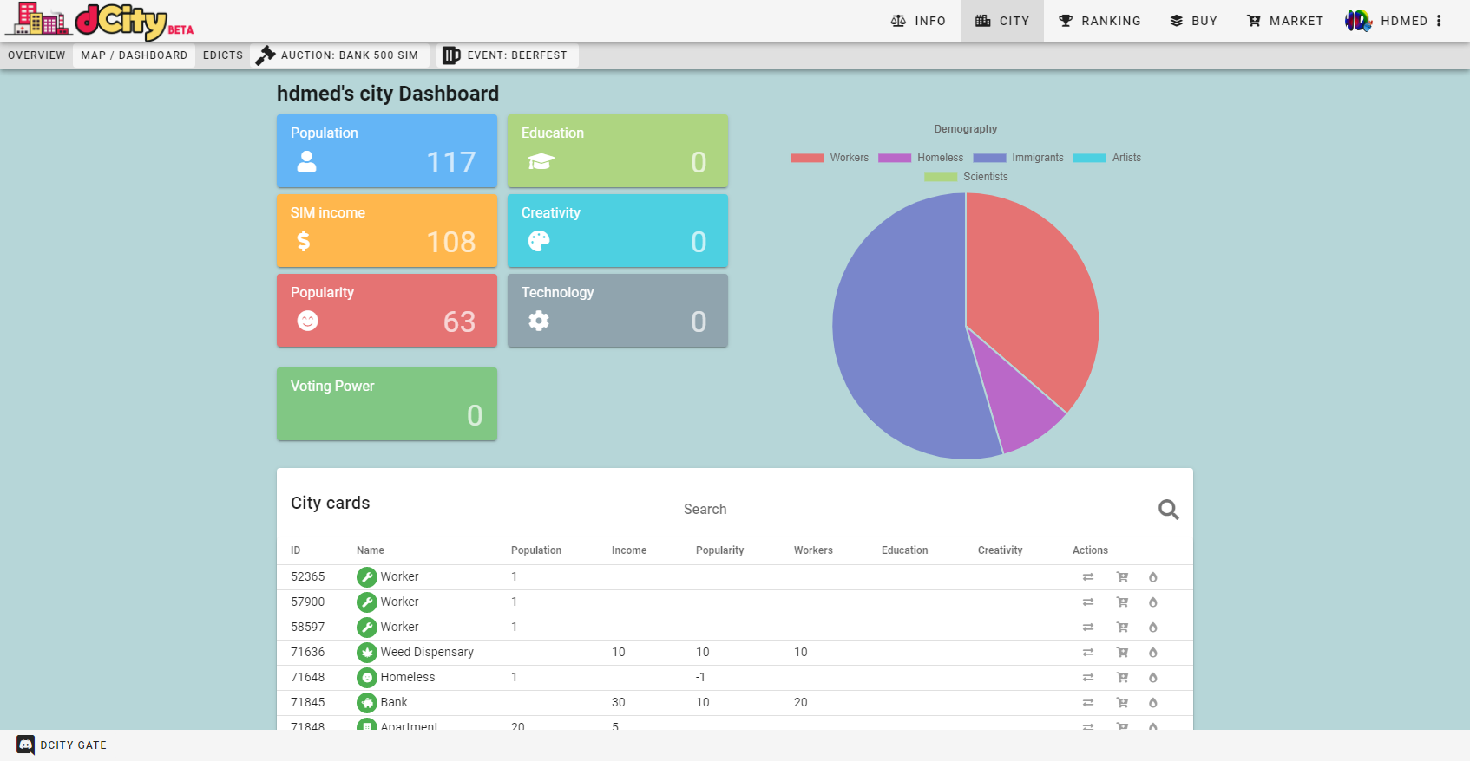Click the wrench icon on row 52365

[367, 577]
